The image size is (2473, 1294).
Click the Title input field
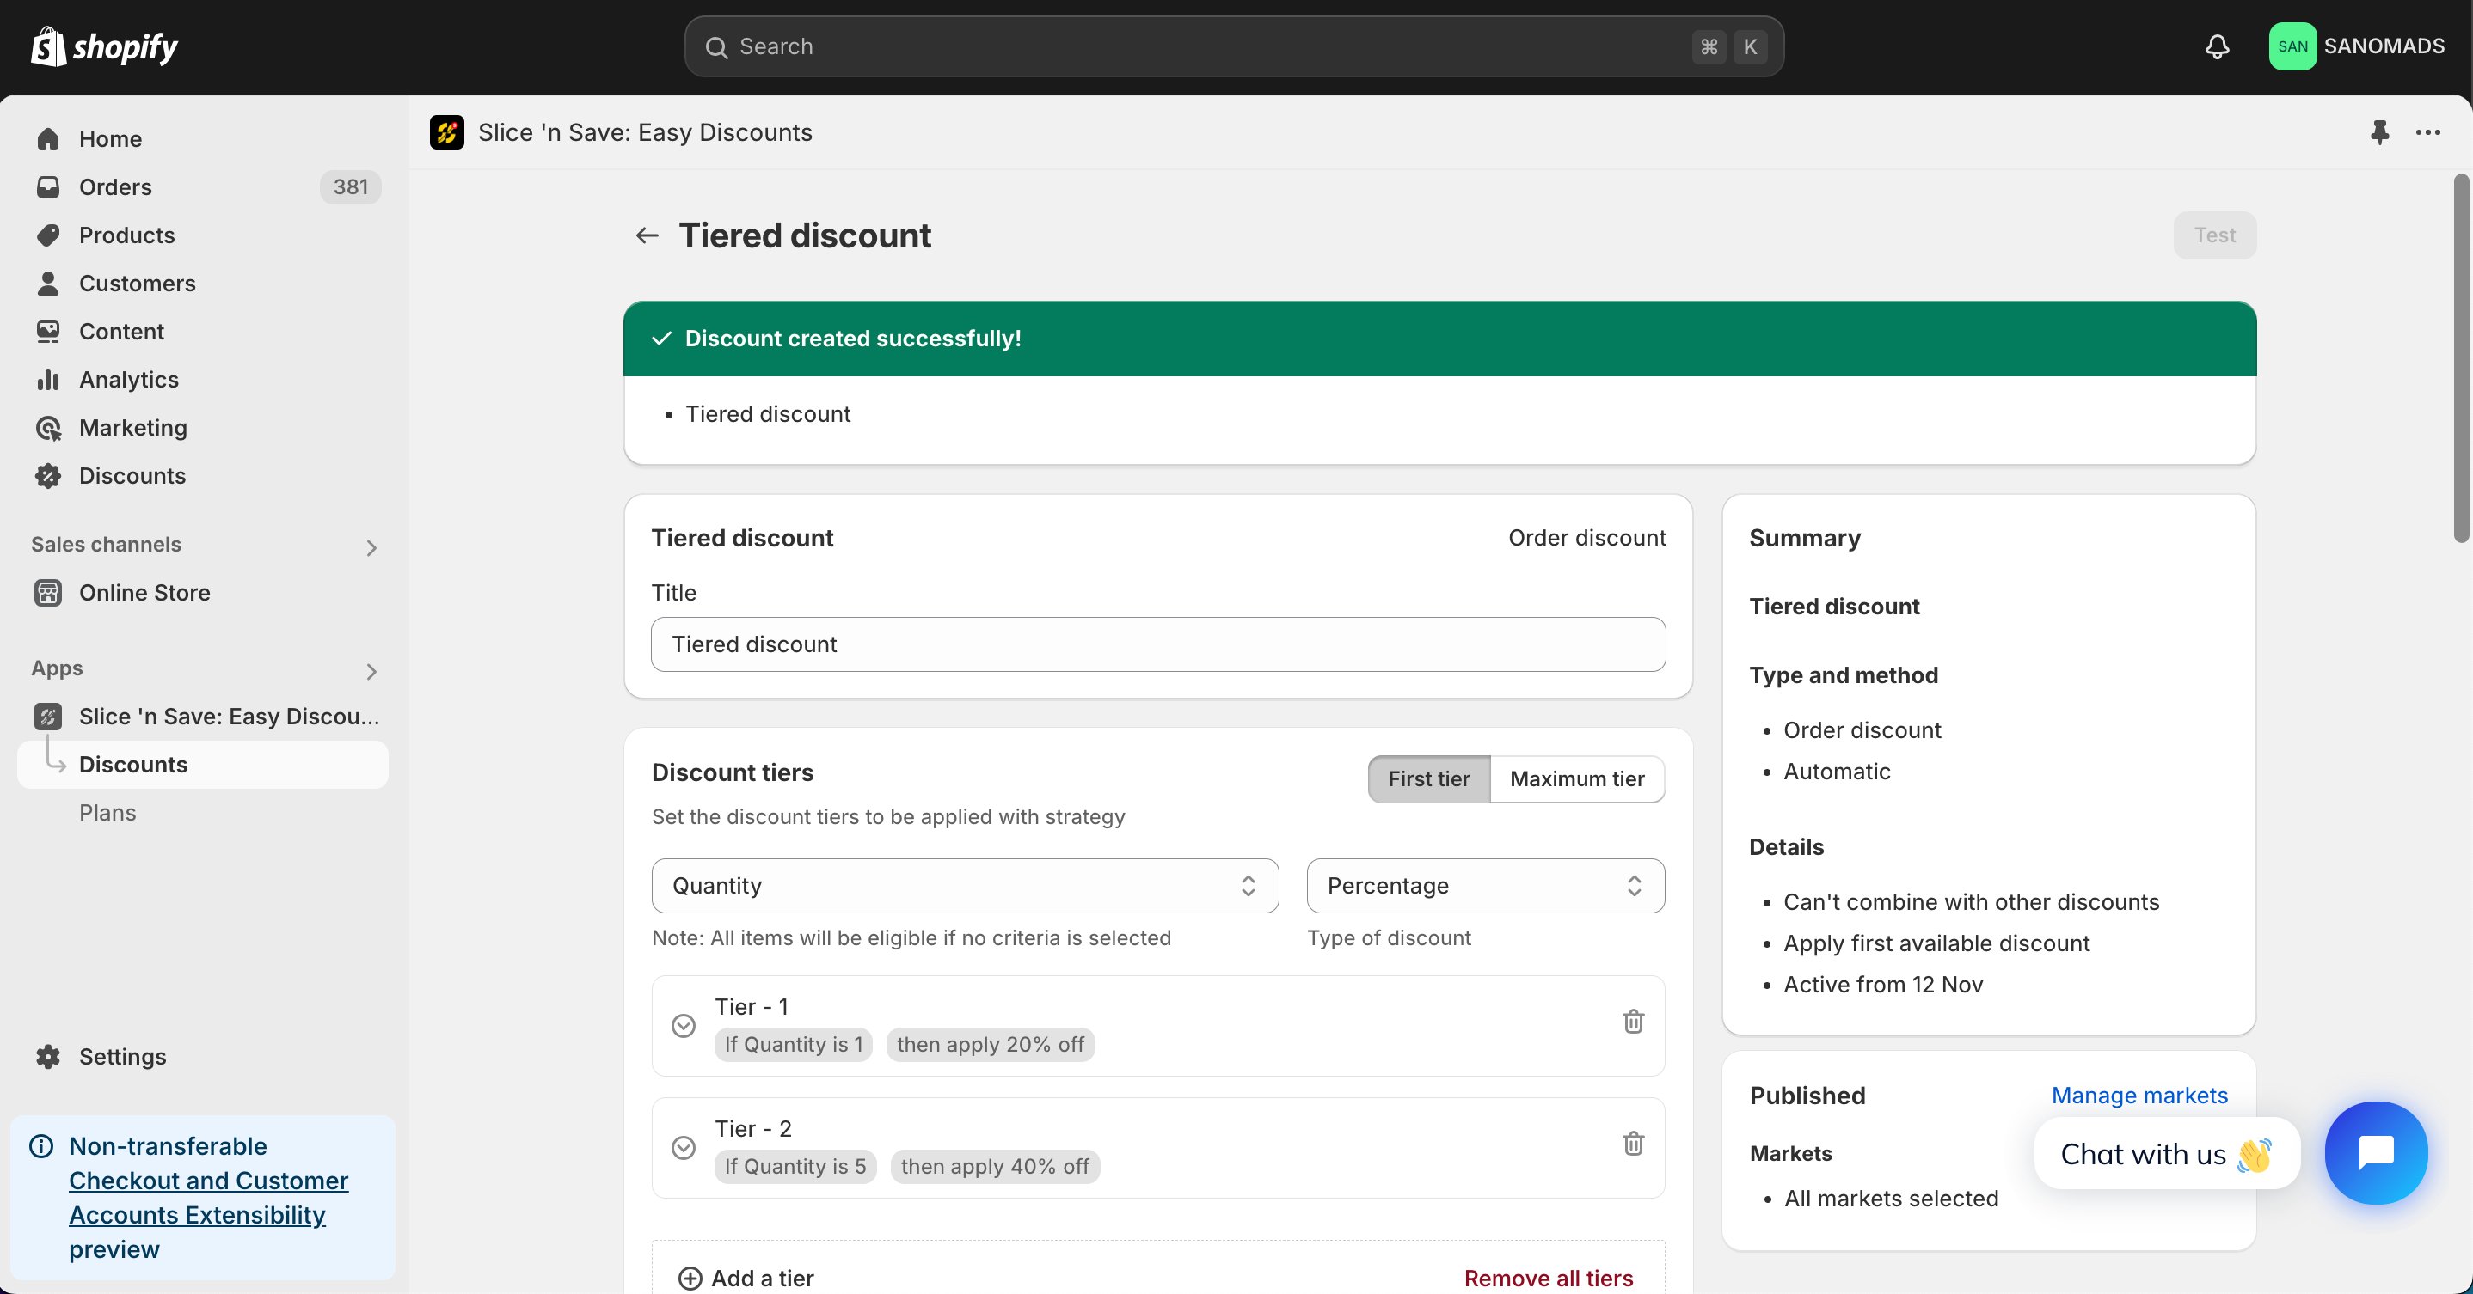click(1157, 644)
